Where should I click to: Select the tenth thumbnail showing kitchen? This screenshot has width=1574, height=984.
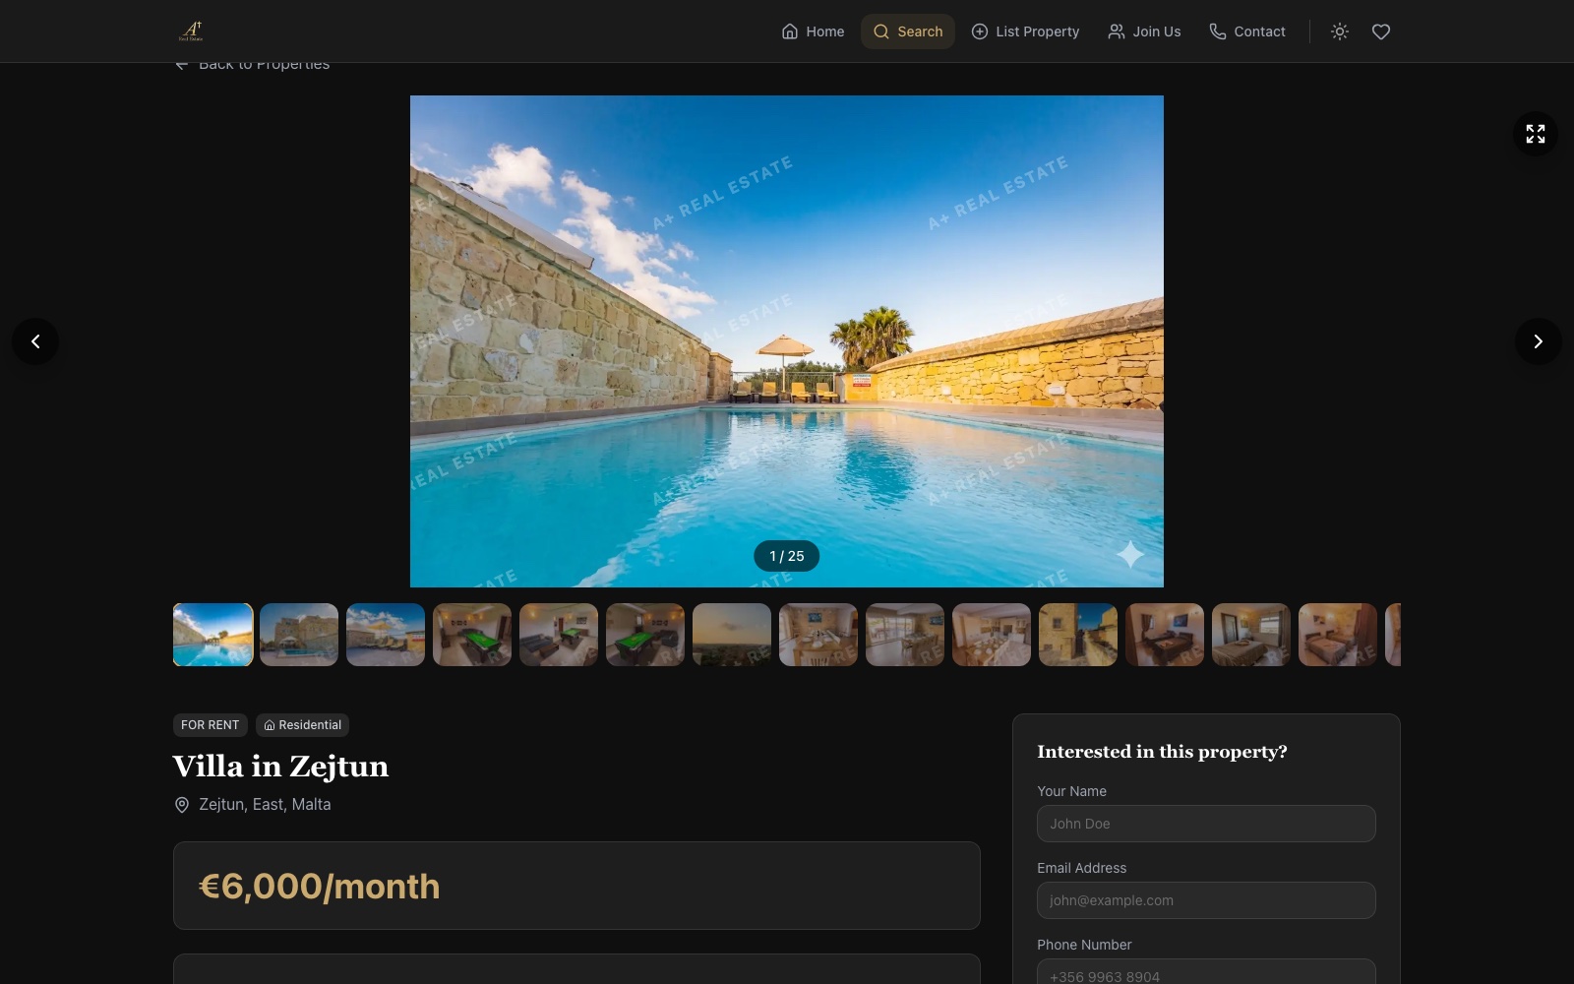pyautogui.click(x=992, y=635)
